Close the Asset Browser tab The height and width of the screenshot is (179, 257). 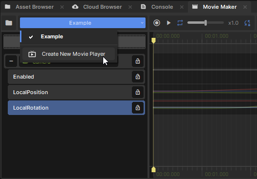62,7
